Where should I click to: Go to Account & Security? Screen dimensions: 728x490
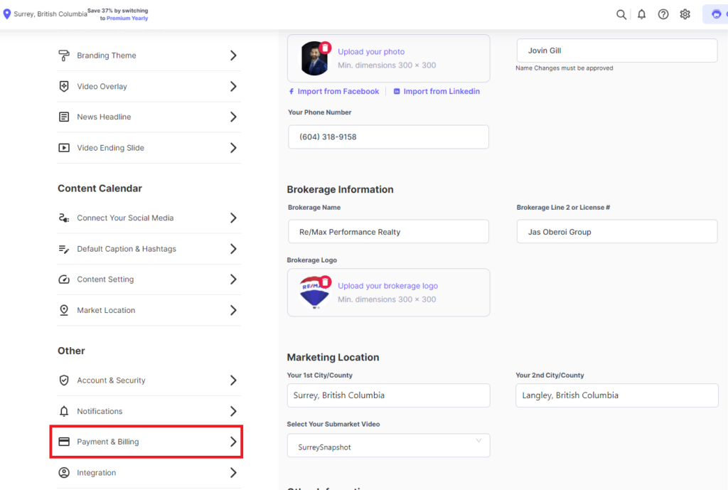click(x=111, y=380)
